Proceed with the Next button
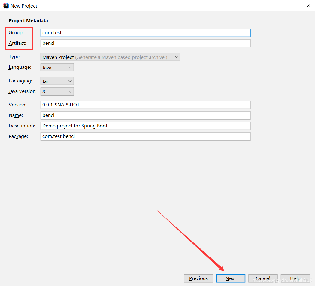315x286 pixels. click(231, 278)
